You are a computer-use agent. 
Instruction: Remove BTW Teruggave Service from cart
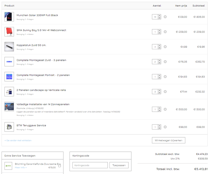point(165,127)
